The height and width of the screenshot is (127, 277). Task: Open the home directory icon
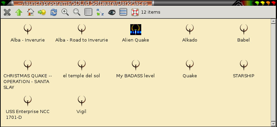30,12
